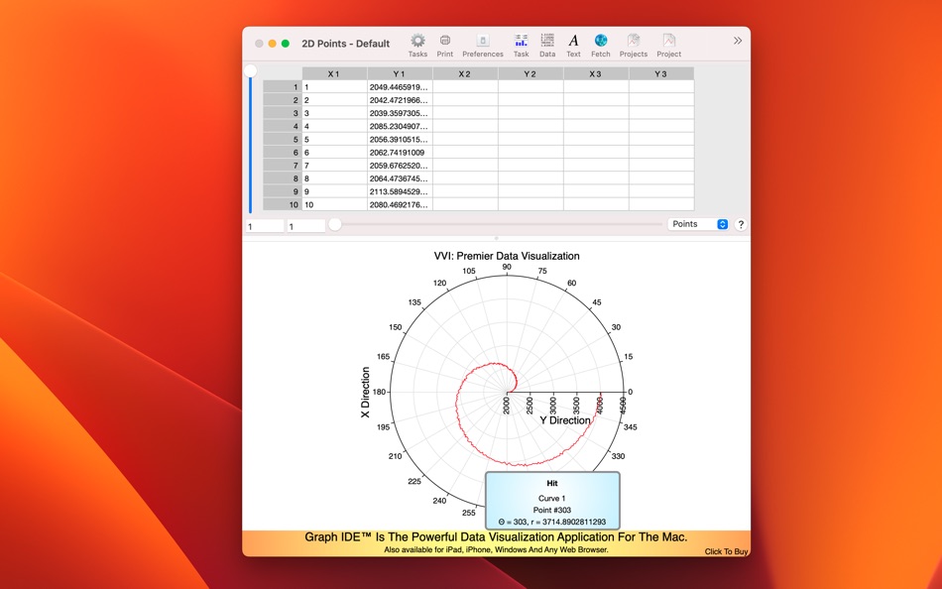Click the Y Direction axis label
Image resolution: width=942 pixels, height=589 pixels.
tap(565, 420)
